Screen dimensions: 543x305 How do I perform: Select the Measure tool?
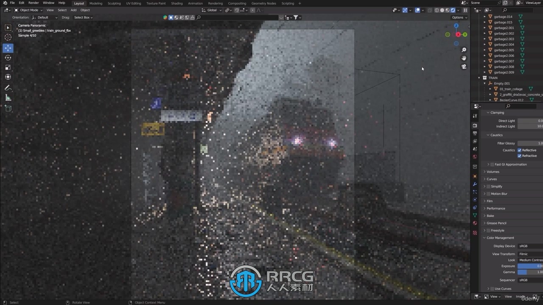click(x=8, y=97)
